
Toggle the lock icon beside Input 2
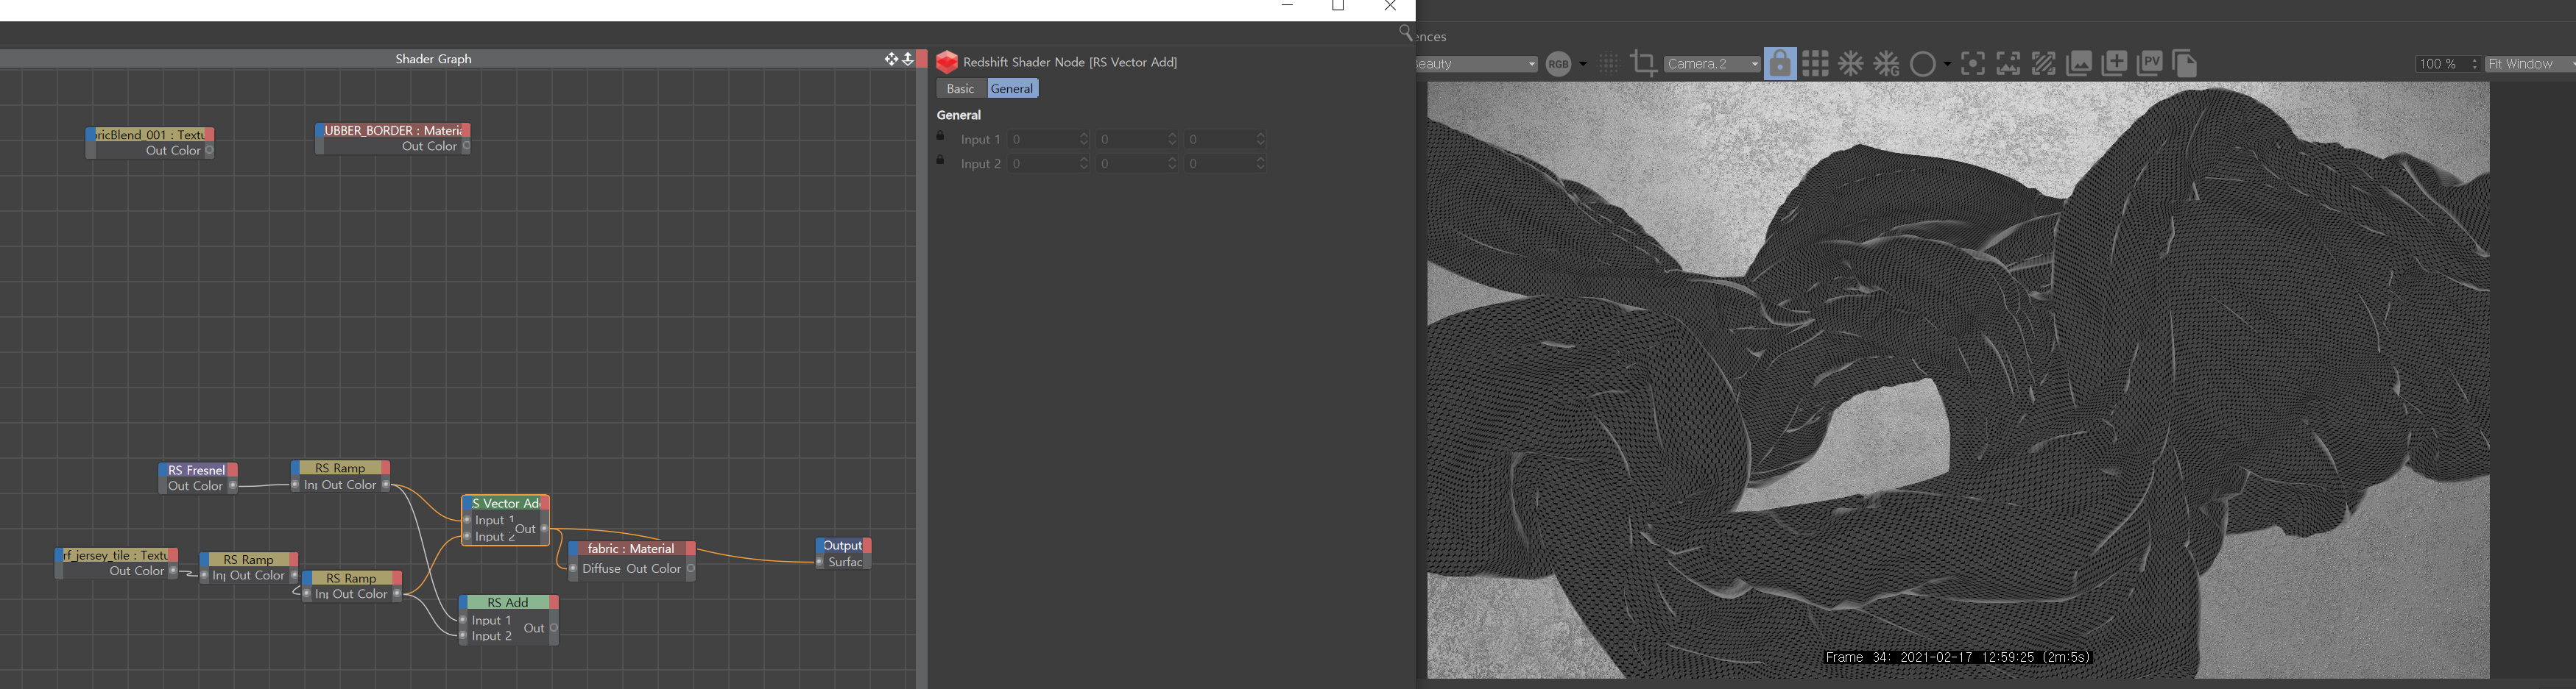pos(941,161)
